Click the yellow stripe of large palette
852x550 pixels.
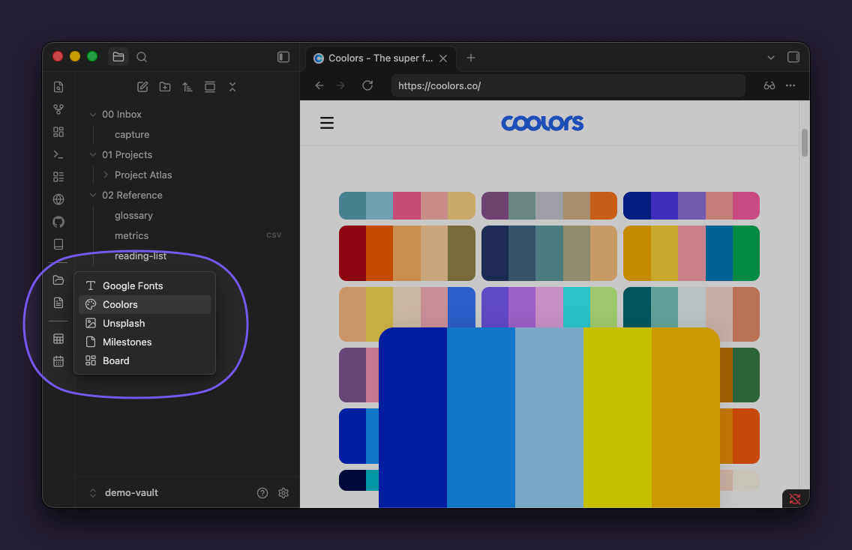(x=617, y=418)
